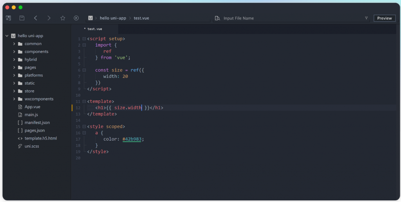Expand the hybrid folder chevron
The image size is (401, 202).
click(14, 60)
